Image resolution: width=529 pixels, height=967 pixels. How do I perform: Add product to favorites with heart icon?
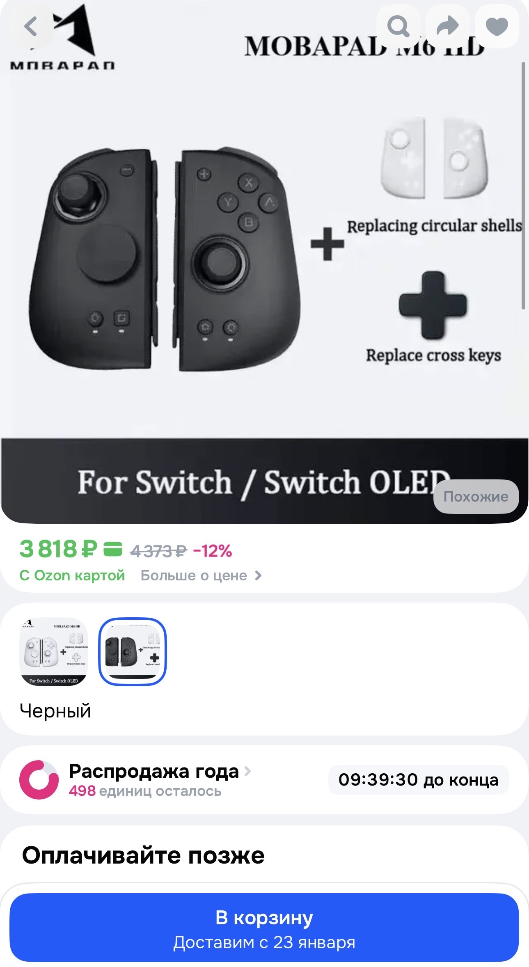(497, 27)
